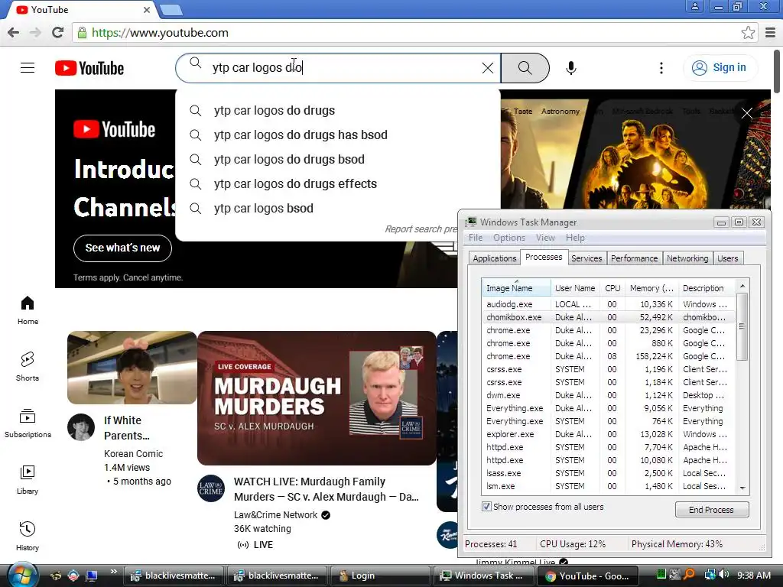This screenshot has width=783, height=587.
Task: Select the audiodg.exe process row
Action: (x=608, y=304)
